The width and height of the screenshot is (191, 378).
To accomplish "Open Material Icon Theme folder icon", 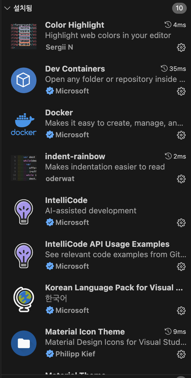I will 24,343.
